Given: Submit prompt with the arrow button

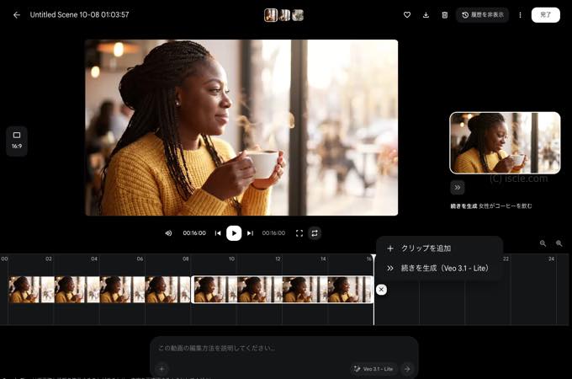Looking at the screenshot, I should 407,369.
